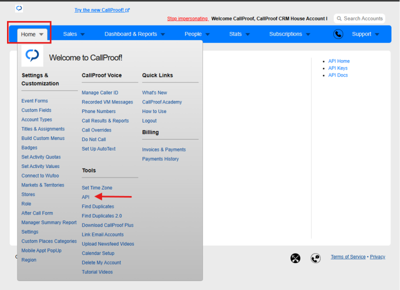Open Set Activity Quotas
This screenshot has height=290, width=400.
(x=41, y=157)
